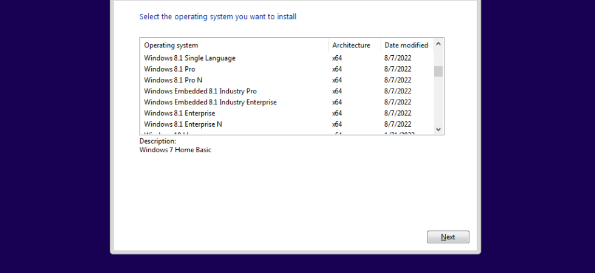Select Windows 8.1 Pro from list
The height and width of the screenshot is (273, 595).
point(287,69)
